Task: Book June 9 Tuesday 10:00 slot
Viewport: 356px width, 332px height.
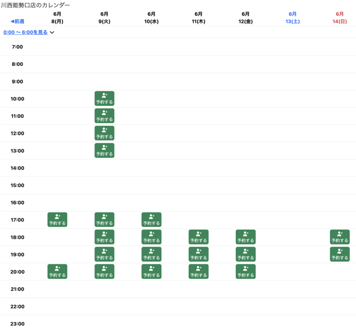Action: (105, 98)
